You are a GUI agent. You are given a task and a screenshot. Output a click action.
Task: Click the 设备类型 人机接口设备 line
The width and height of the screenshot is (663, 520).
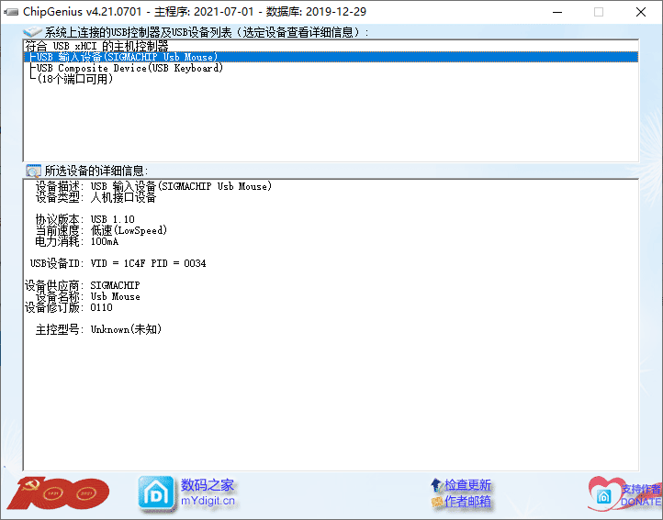96,197
